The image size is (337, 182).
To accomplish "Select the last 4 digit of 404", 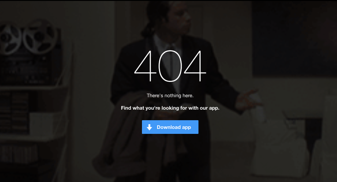I will 195,66.
